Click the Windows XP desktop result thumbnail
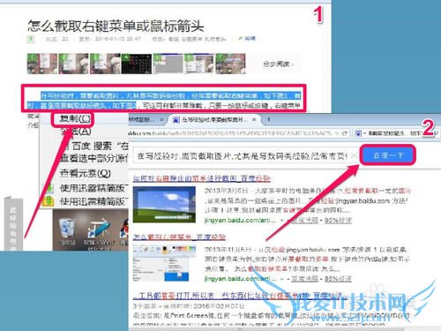The width and height of the screenshot is (441, 331). point(164,205)
